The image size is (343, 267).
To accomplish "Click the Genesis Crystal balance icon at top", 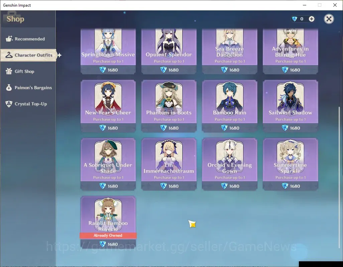I will (x=295, y=19).
